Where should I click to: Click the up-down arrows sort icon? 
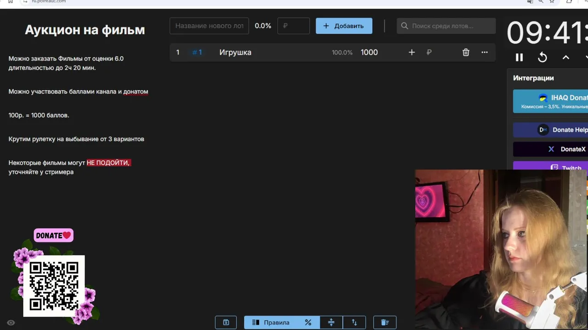(x=354, y=322)
